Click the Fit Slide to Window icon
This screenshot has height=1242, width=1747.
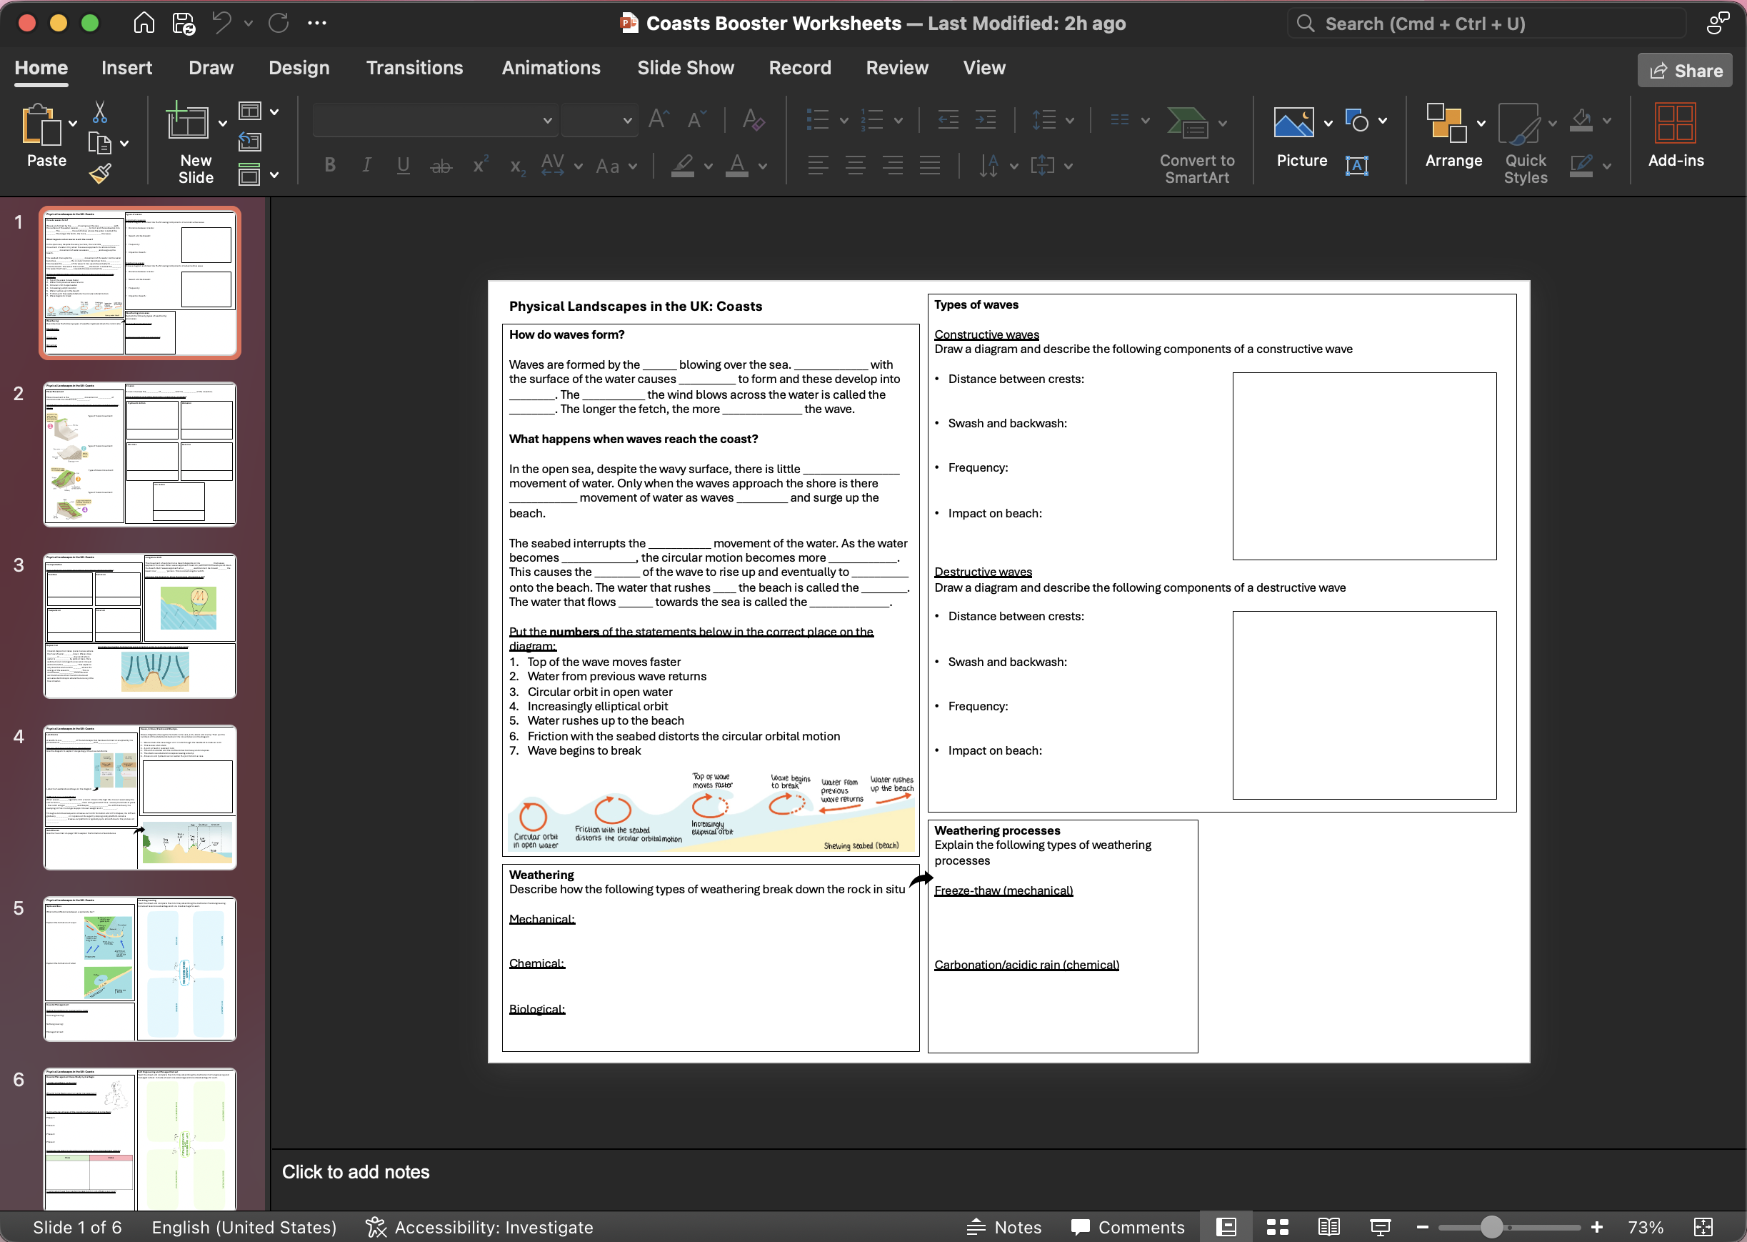tap(1703, 1227)
